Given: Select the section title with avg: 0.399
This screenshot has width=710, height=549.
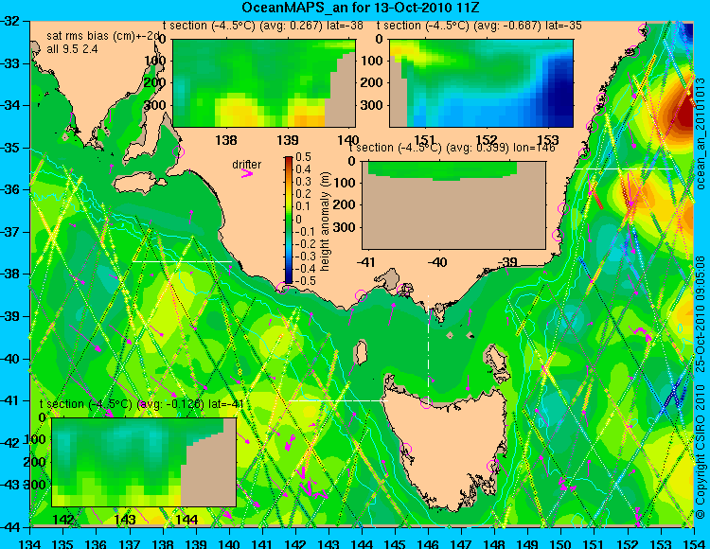Looking at the screenshot, I should [x=452, y=148].
